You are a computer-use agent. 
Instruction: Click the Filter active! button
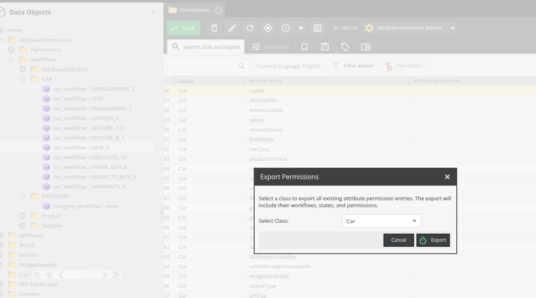[353, 66]
